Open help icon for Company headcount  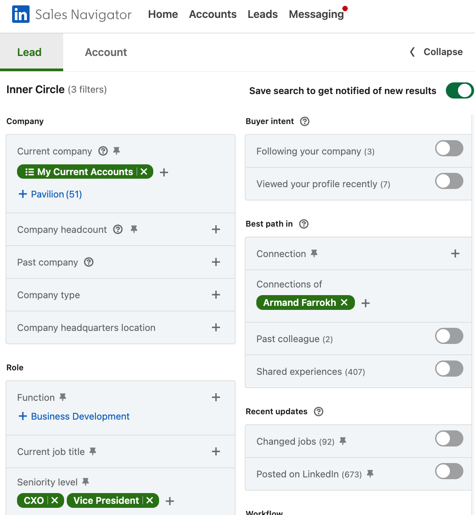pos(118,229)
